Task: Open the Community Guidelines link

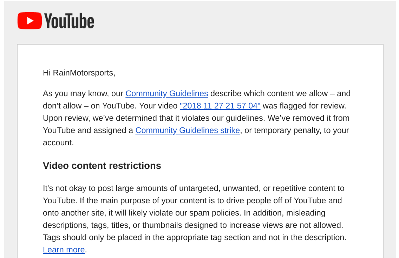Action: [167, 93]
